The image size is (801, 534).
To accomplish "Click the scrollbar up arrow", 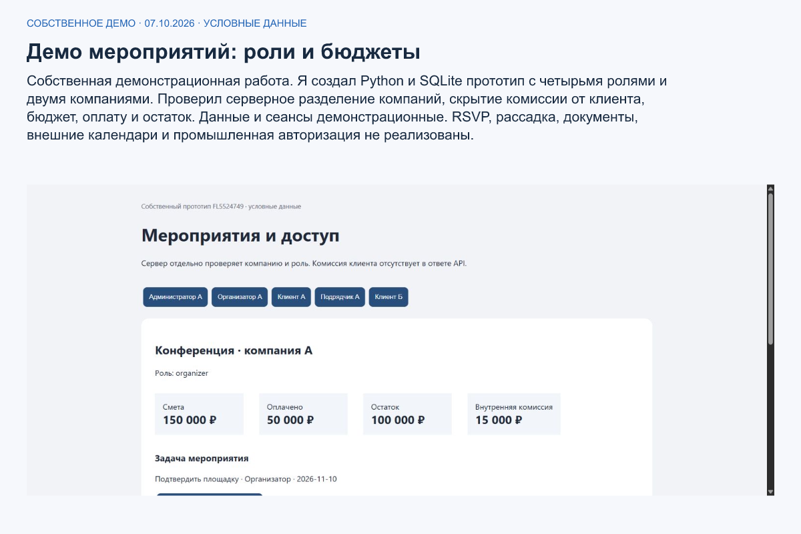I will [770, 189].
